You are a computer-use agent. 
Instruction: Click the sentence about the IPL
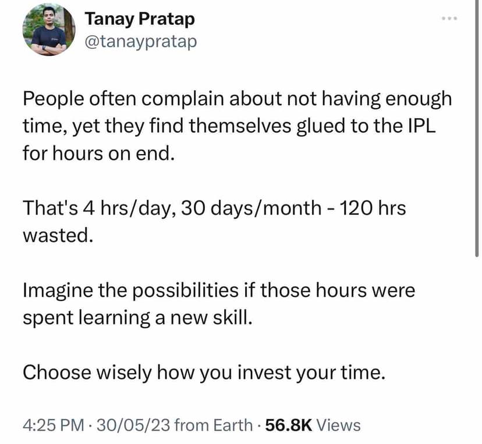click(x=233, y=125)
